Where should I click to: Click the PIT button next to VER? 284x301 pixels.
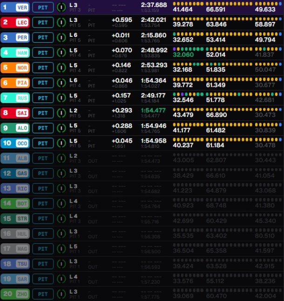tap(43, 7)
